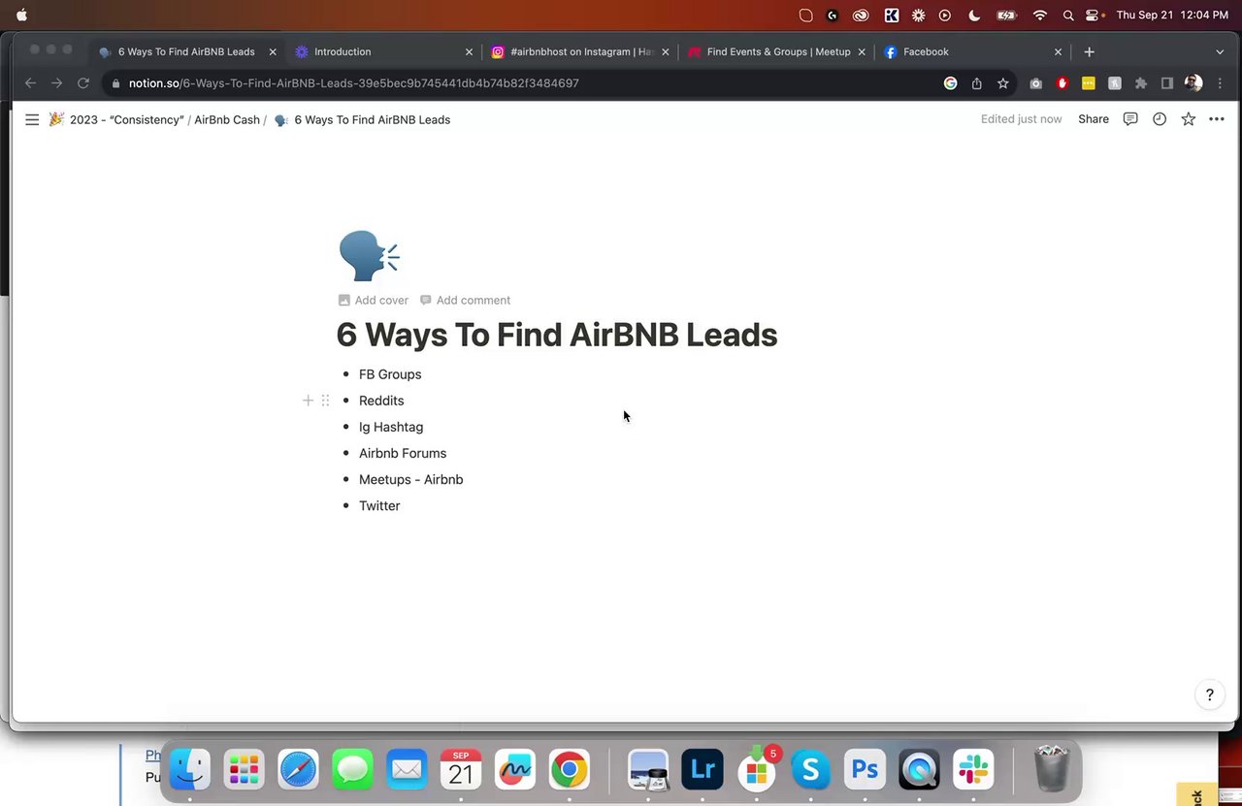Click the speaking head page emoji icon
Screen dimensions: 1242x806
point(369,256)
